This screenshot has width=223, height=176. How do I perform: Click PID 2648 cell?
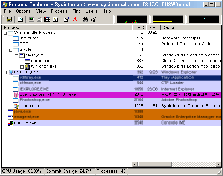pos(139,94)
